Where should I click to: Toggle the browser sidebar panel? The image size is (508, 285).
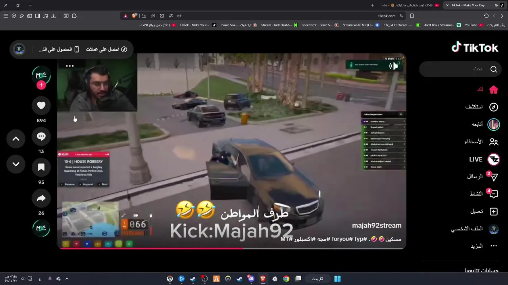37,16
